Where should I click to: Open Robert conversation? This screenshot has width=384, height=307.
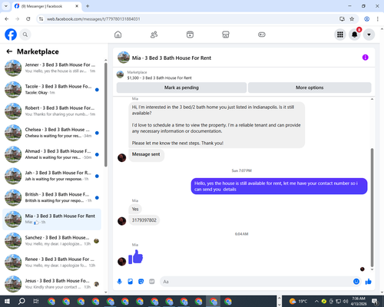coord(51,111)
